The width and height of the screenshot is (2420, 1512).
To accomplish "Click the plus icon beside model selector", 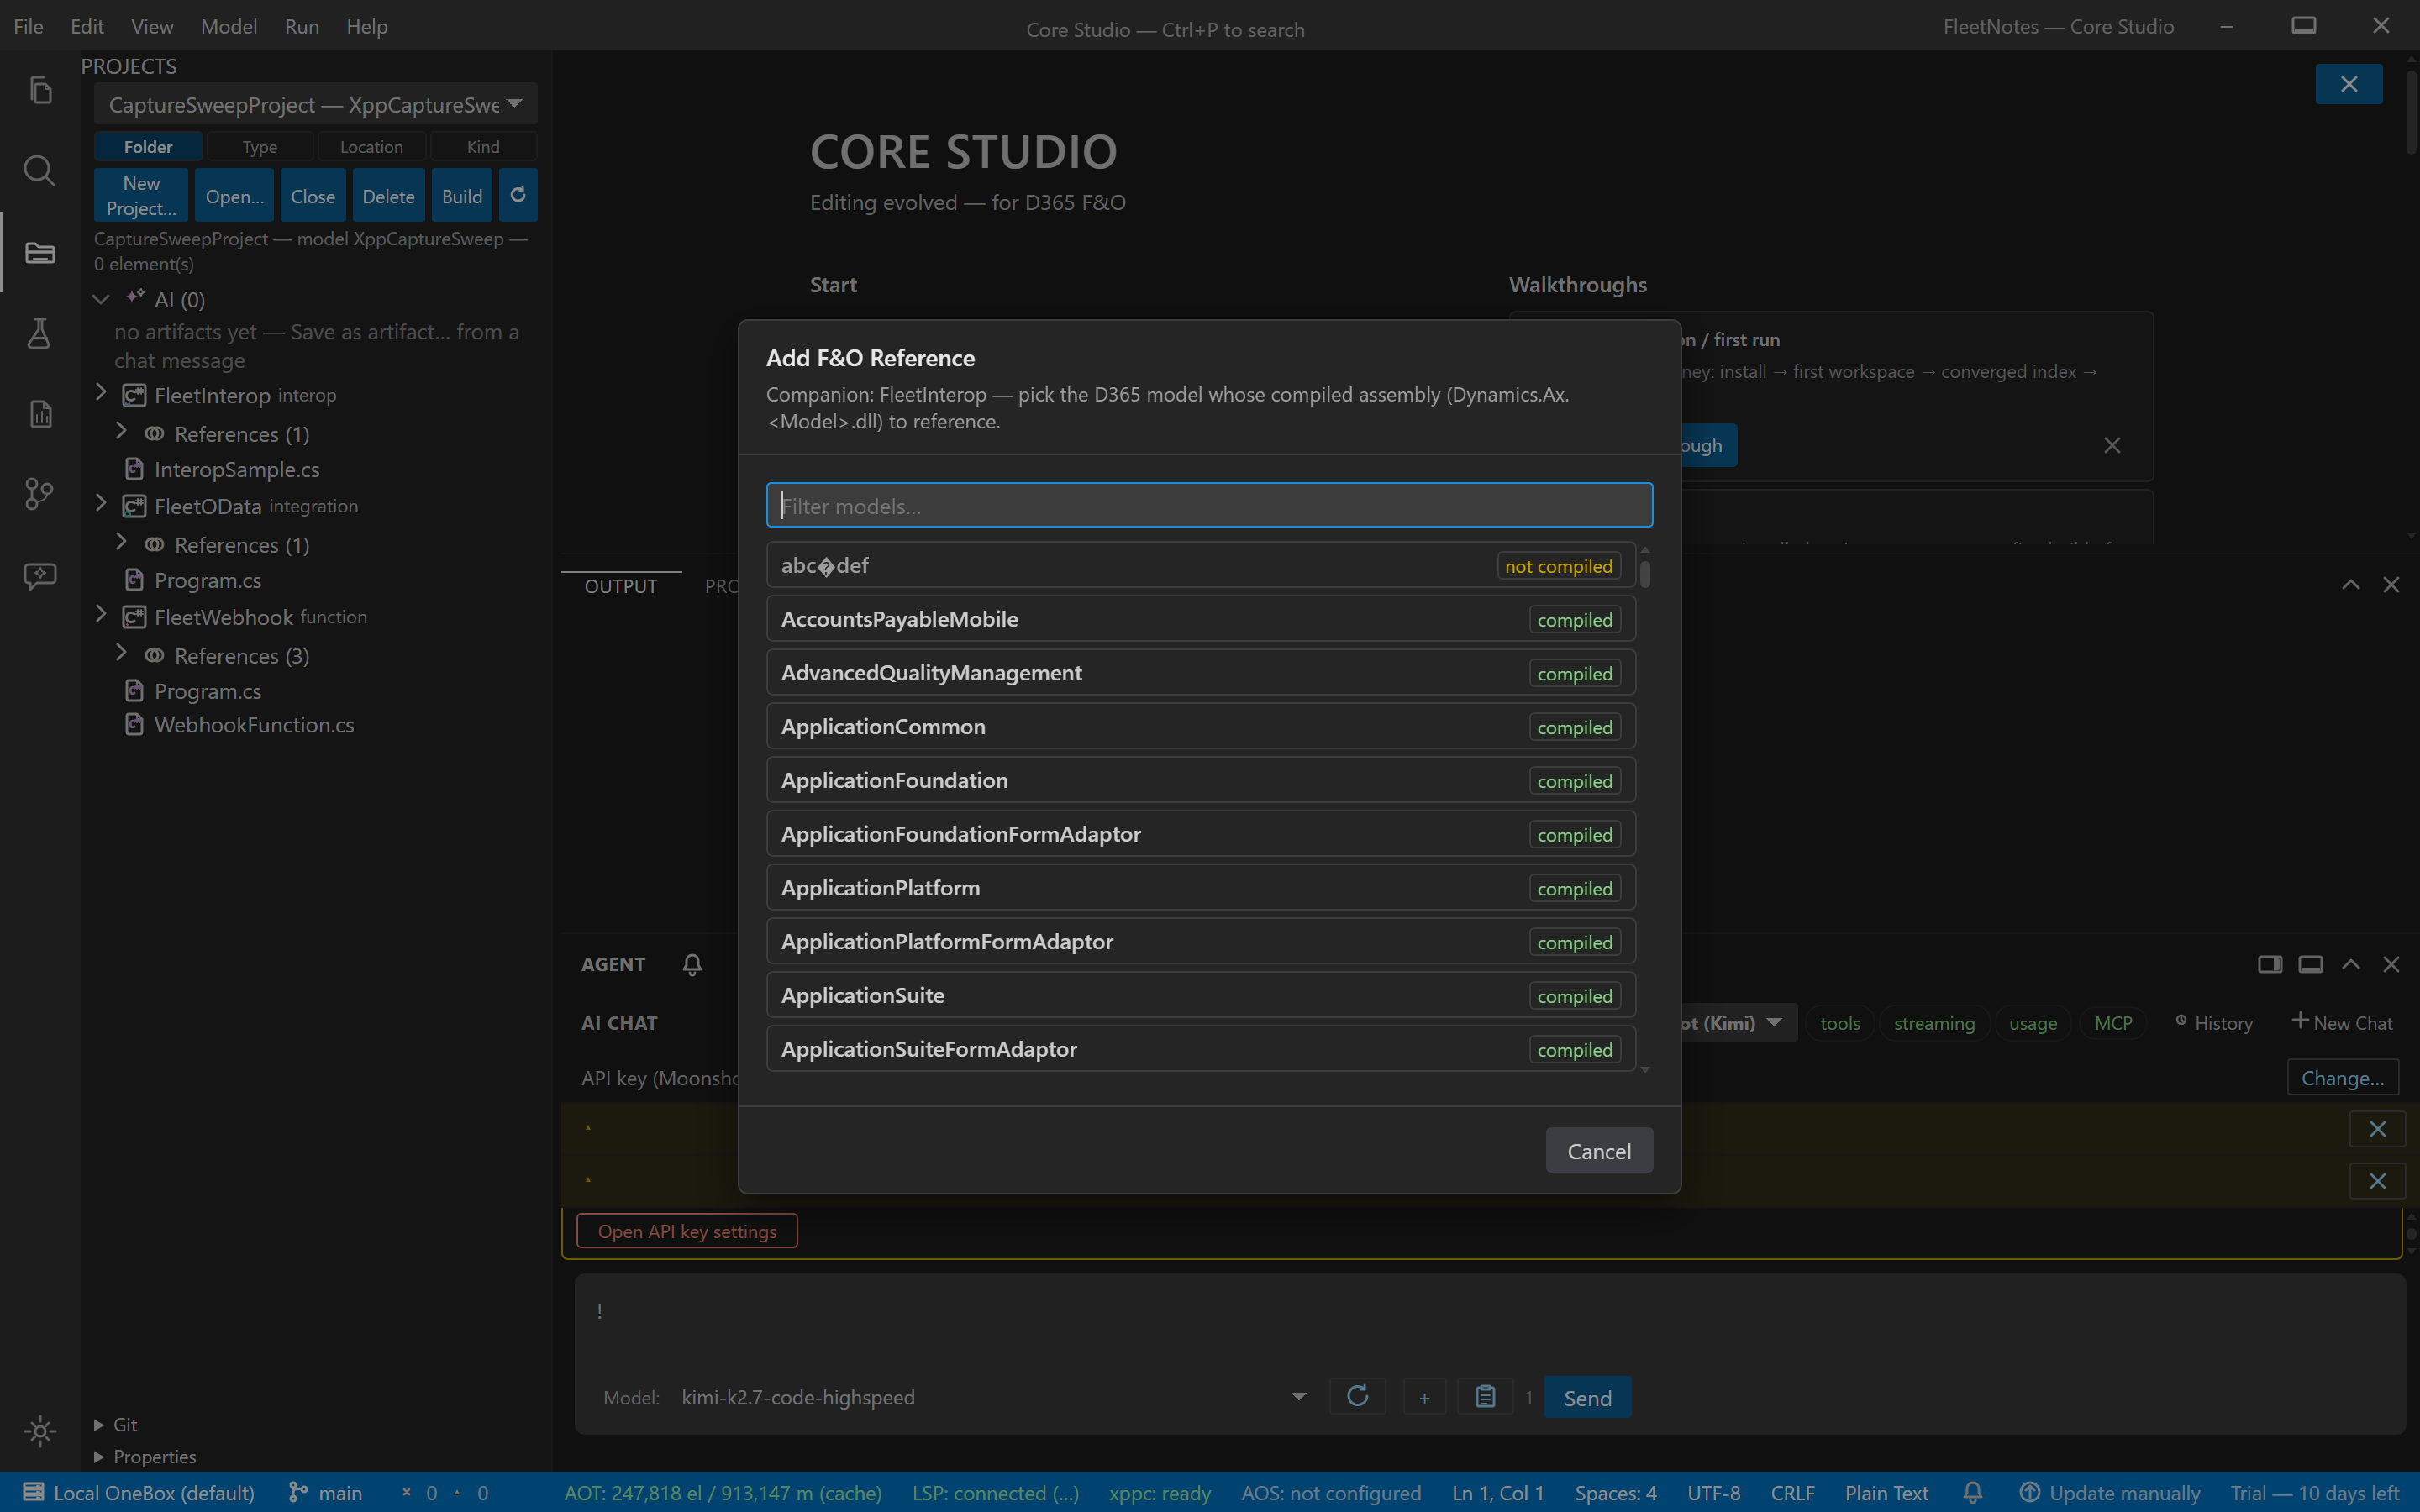I will [x=1424, y=1396].
